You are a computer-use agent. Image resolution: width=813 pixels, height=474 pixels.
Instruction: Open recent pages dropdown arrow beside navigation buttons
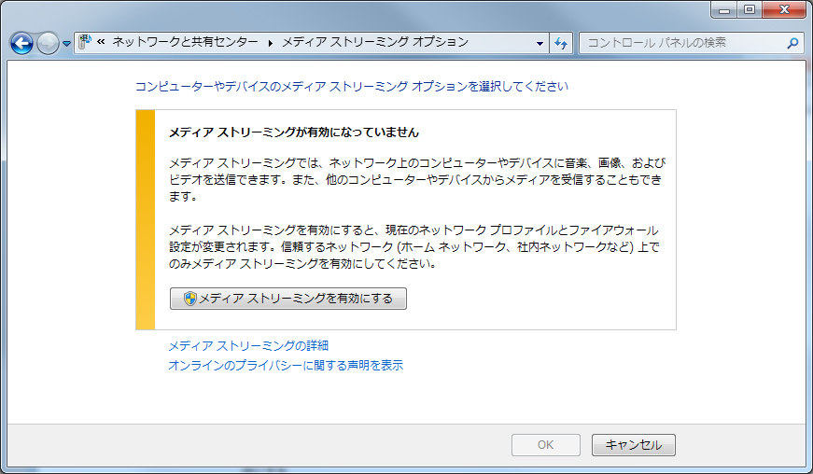pyautogui.click(x=66, y=44)
